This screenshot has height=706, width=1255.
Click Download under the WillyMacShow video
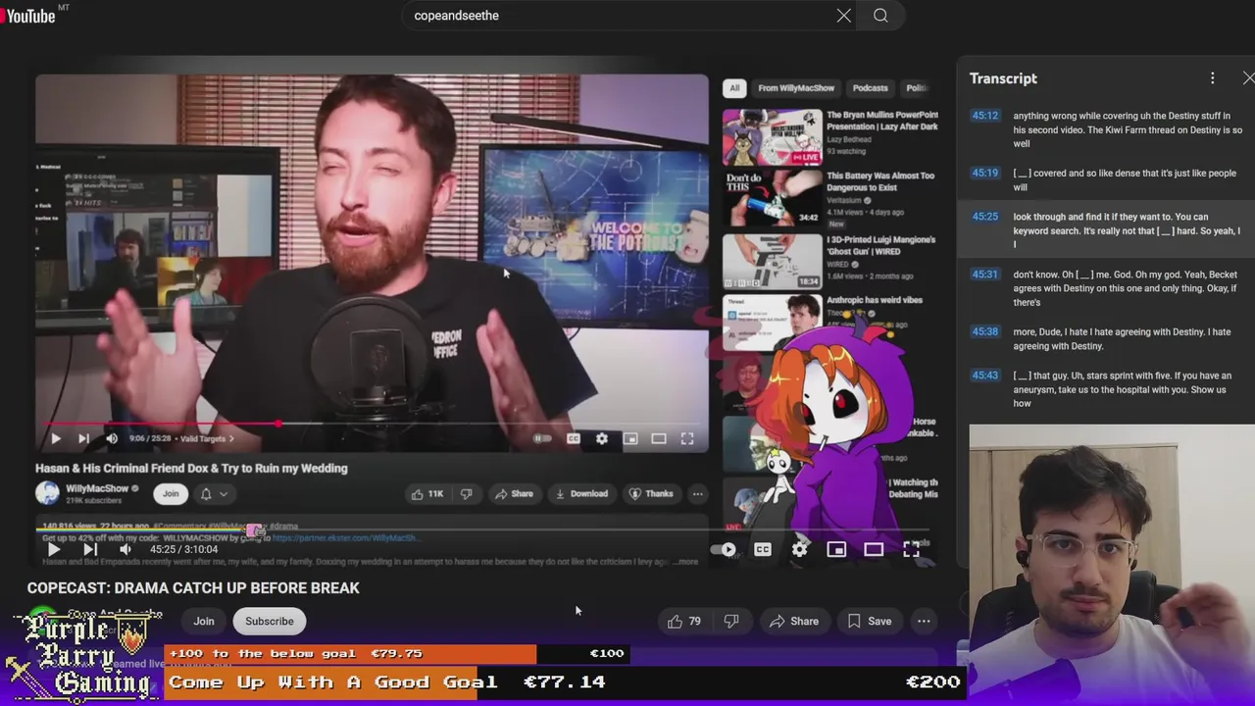(581, 494)
